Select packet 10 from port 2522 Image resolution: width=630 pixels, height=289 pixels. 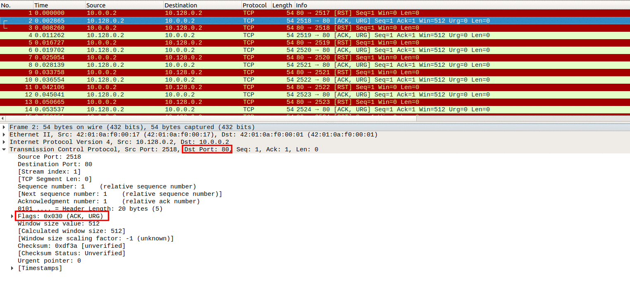(x=315, y=80)
